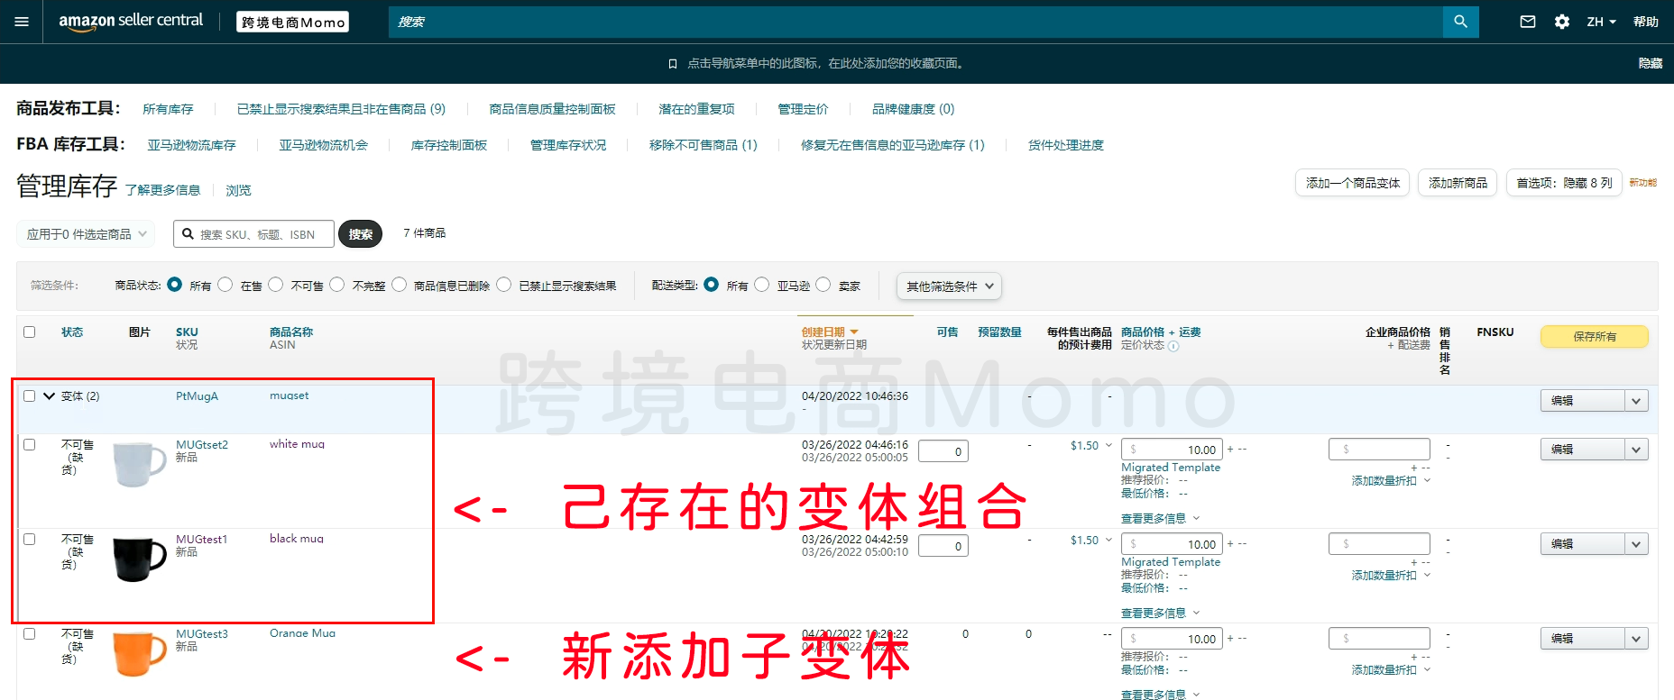Focus the SKU search input field
1674x700 pixels.
253,234
